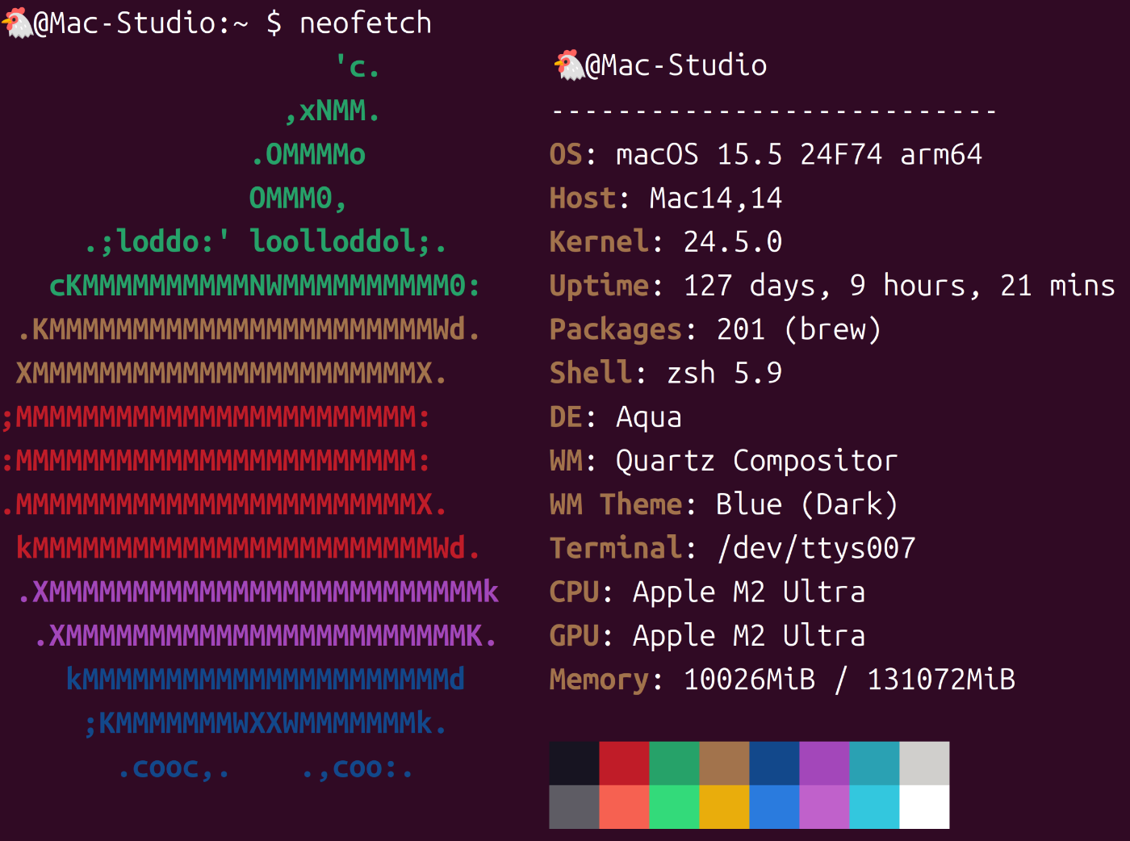The height and width of the screenshot is (841, 1130).
Task: Click the bright cyan color block
Action: 874,806
